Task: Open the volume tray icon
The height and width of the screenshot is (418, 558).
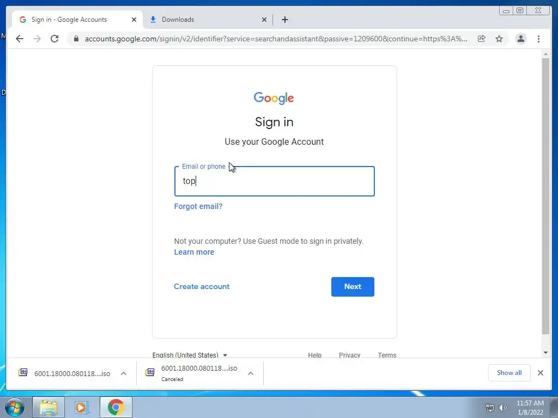Action: click(502, 408)
